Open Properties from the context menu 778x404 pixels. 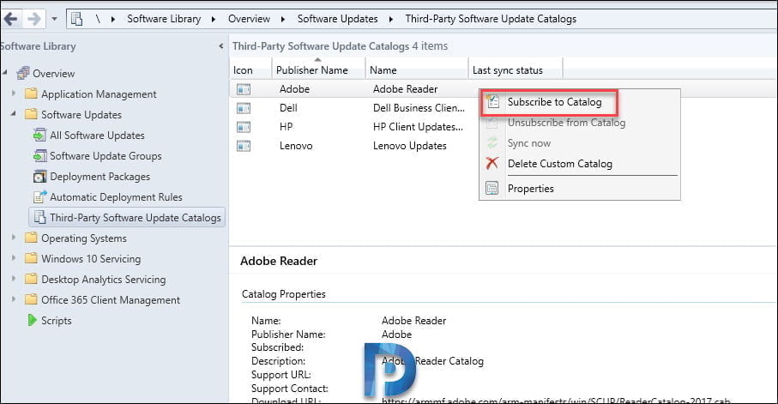pyautogui.click(x=530, y=189)
